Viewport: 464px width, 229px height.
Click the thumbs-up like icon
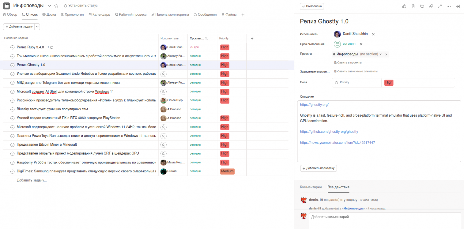404,6
